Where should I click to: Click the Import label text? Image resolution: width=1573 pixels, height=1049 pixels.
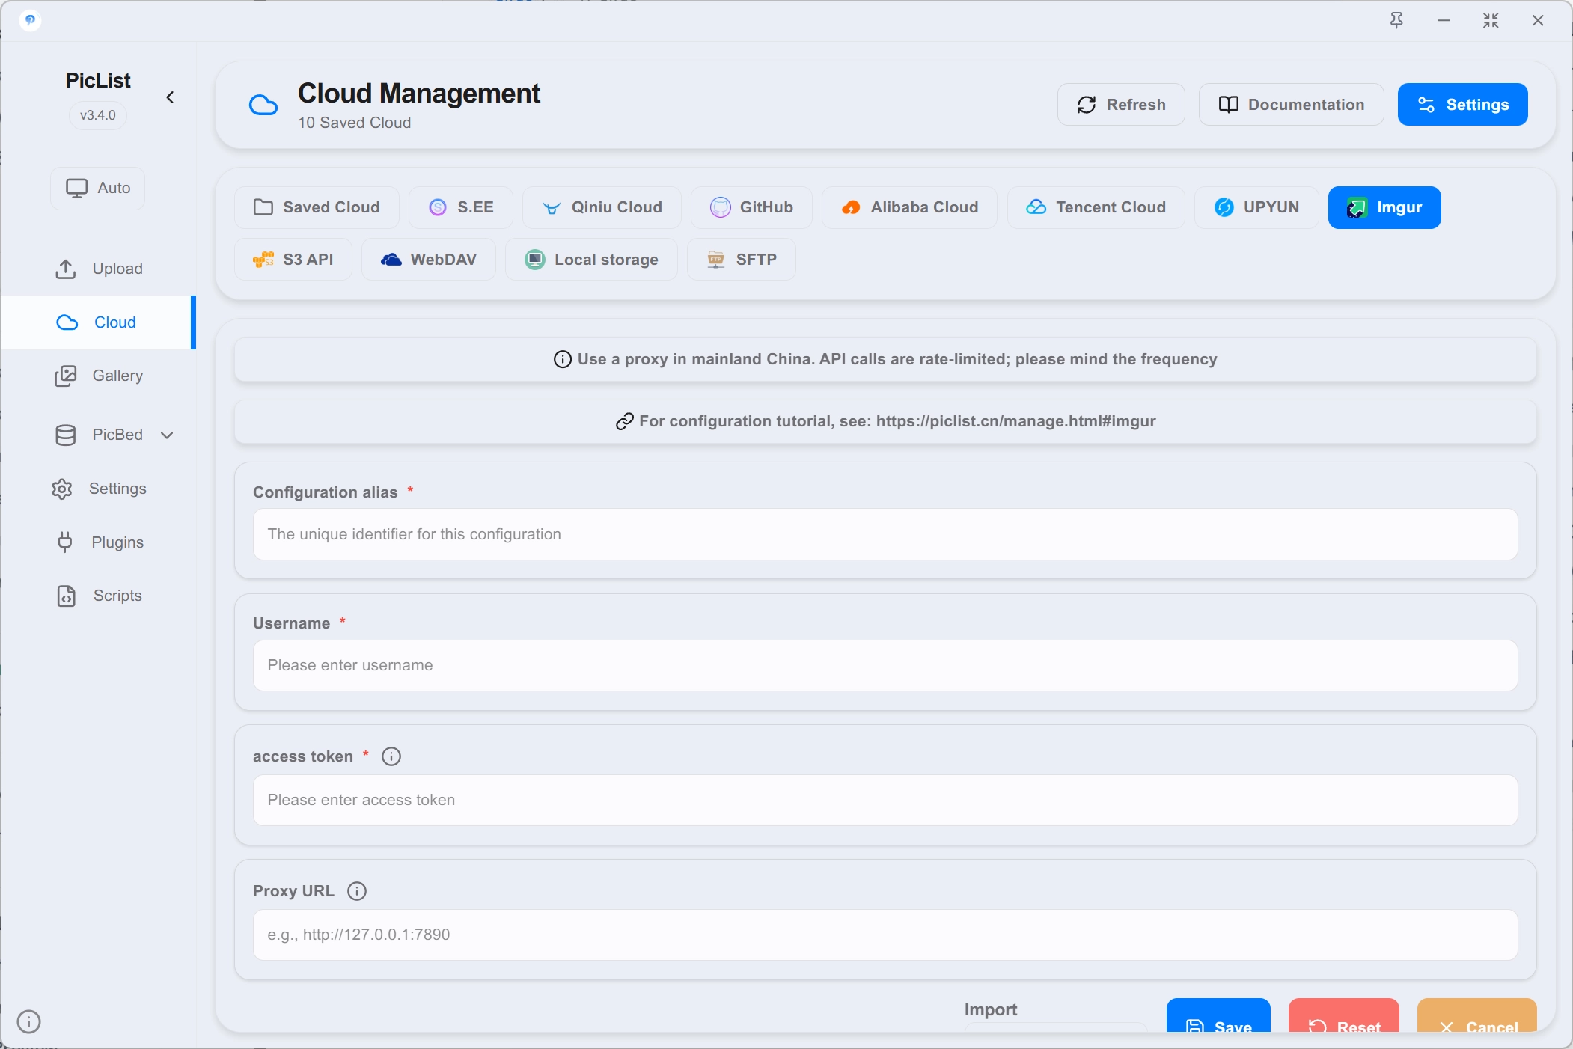991,1009
